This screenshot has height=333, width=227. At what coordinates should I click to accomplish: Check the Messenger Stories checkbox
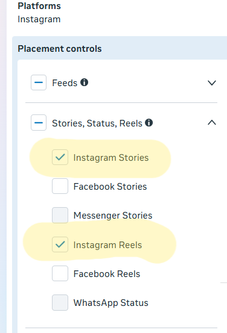(x=60, y=215)
